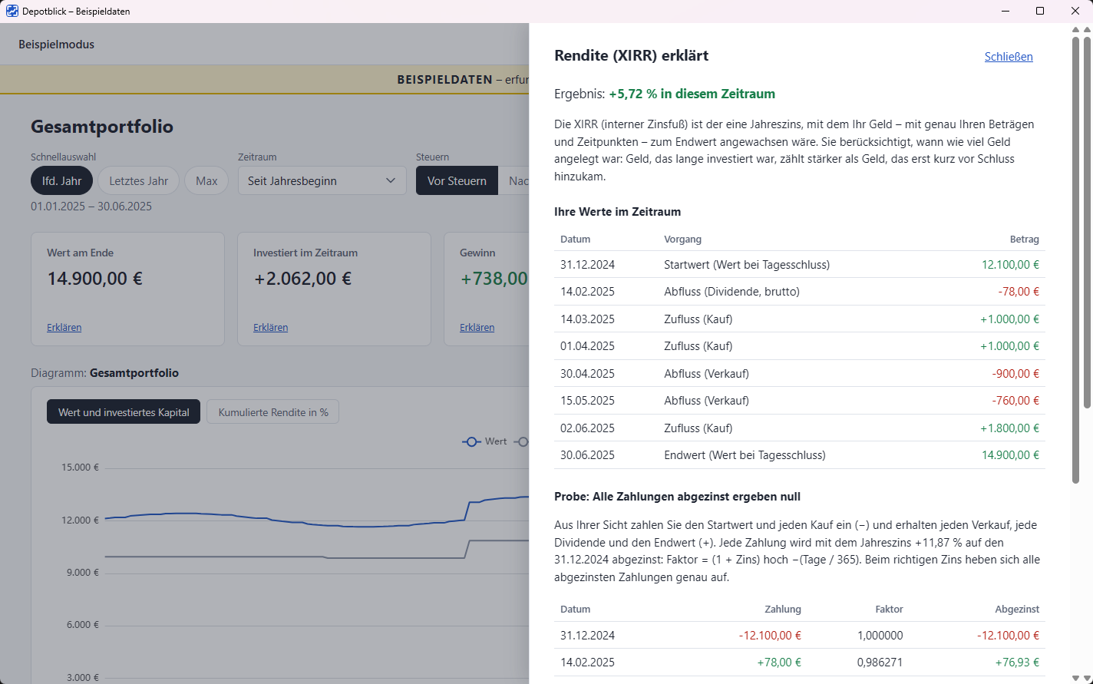This screenshot has width=1093, height=684.
Task: Click the 14.02.2025 dividend row amount -78,00 €
Action: coord(1019,292)
